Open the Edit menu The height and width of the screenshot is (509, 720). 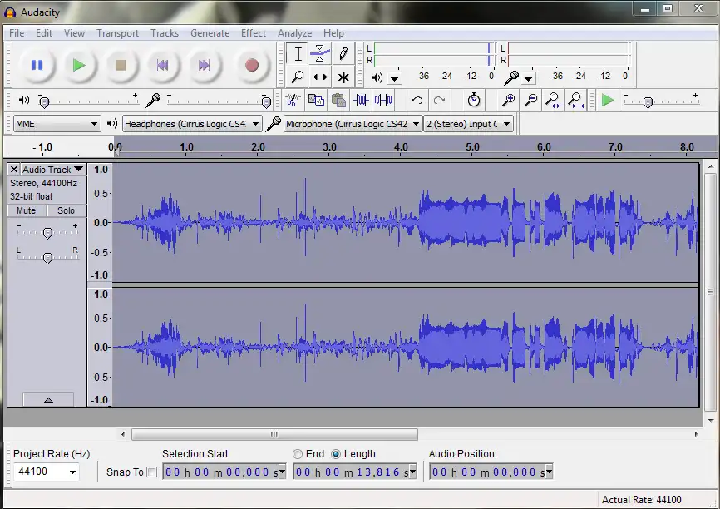pyautogui.click(x=44, y=33)
